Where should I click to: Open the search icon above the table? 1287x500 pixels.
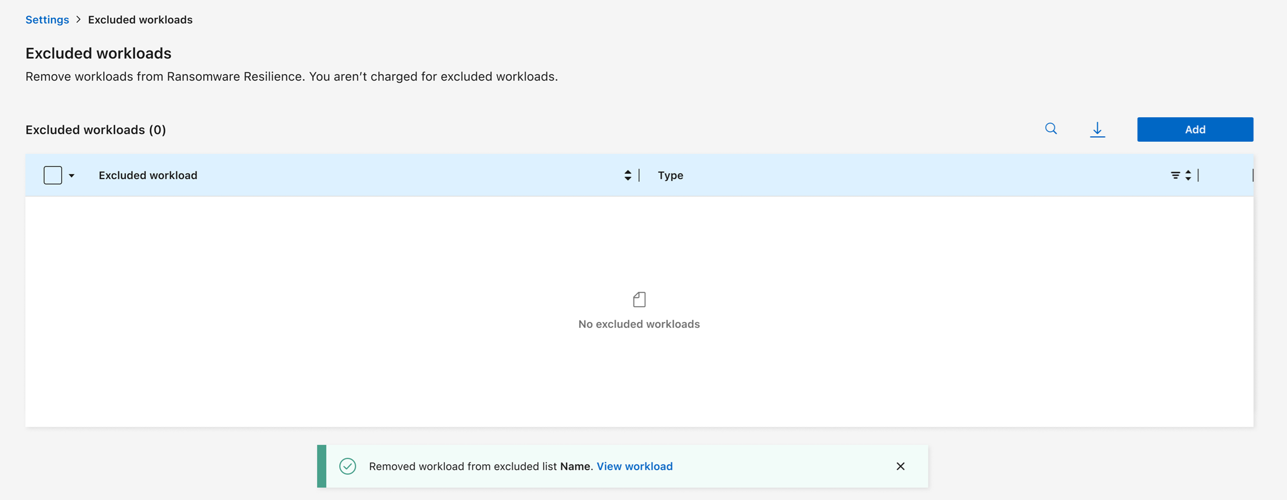coord(1050,129)
